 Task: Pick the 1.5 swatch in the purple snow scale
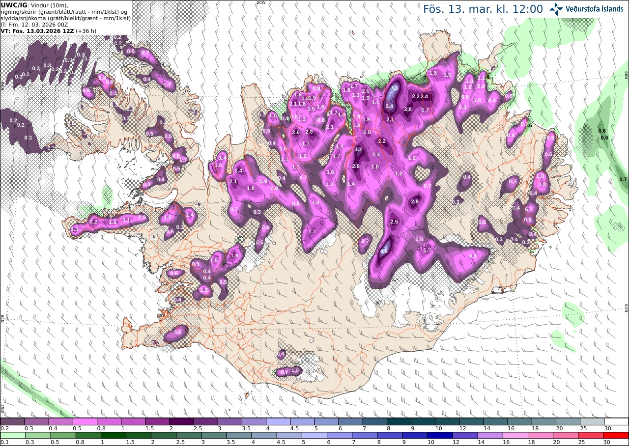[157, 421]
